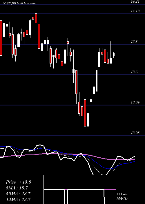
Task: Click the Price : 13.8 readout
Action: coord(18,182)
